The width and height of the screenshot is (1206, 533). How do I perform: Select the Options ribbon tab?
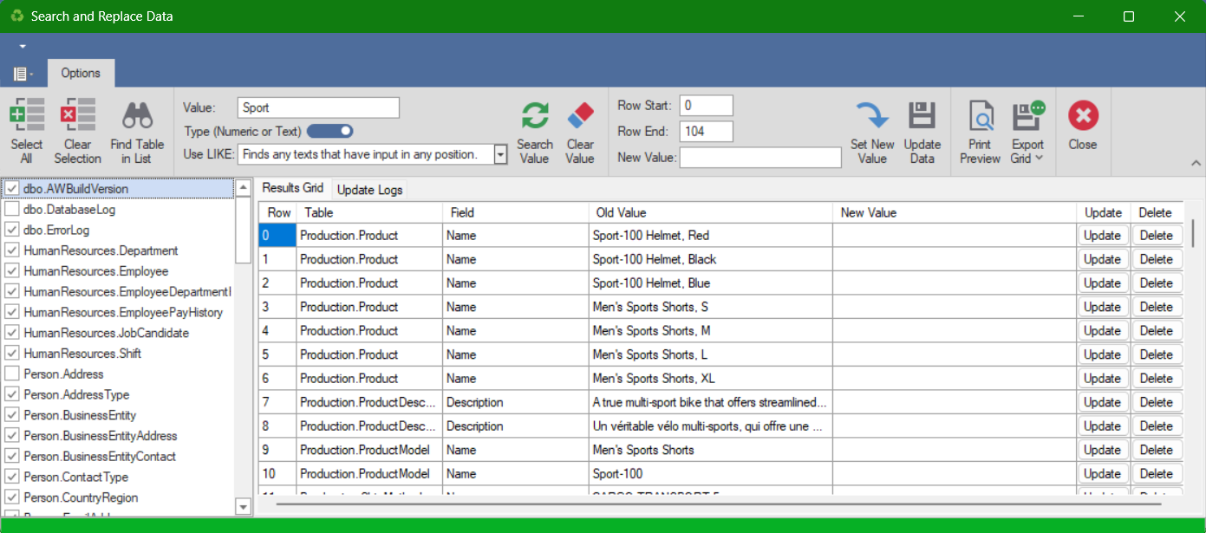pos(81,73)
